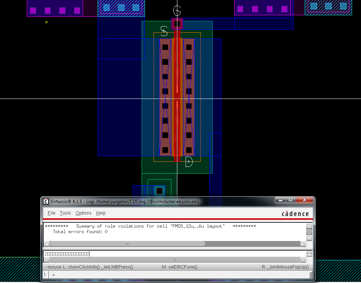The height and width of the screenshot is (283, 361).
Task: Open the File menu in the log window
Action: [51, 213]
